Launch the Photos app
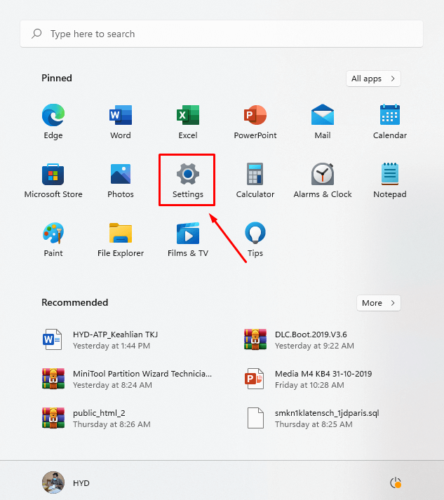The image size is (444, 500). click(x=121, y=175)
